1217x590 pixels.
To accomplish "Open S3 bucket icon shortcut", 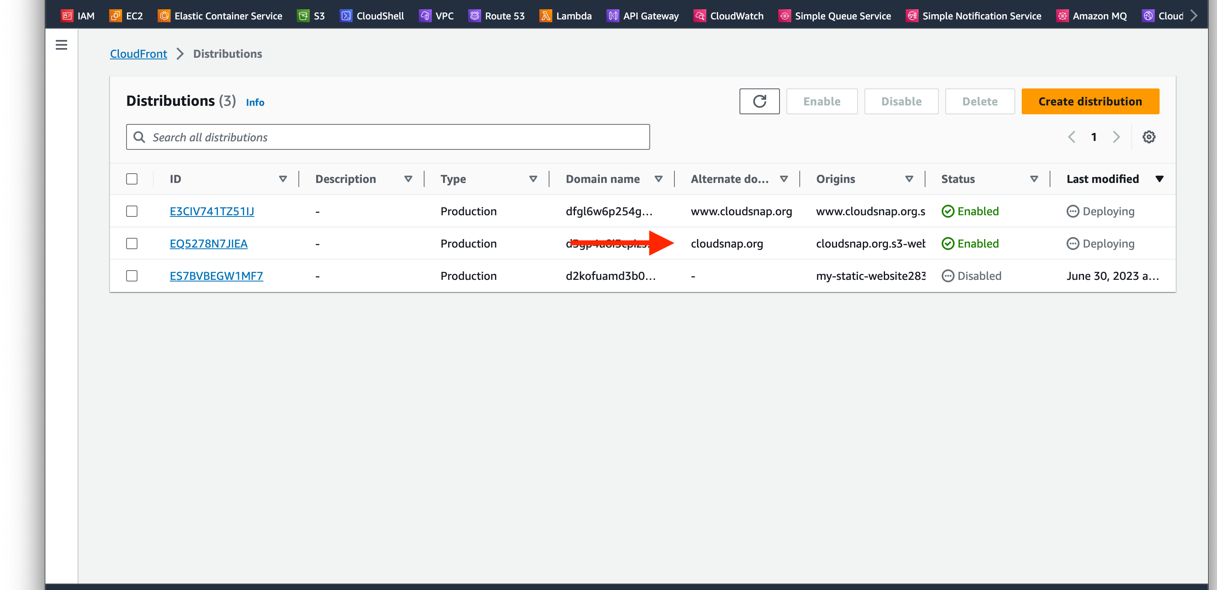I will pyautogui.click(x=303, y=16).
